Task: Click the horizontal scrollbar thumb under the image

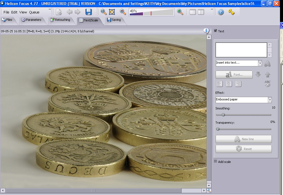Action: pos(93,191)
